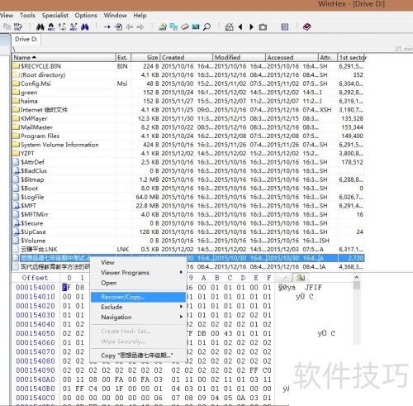
Task: Click the Go To Offset arrow icon
Action: pyautogui.click(x=107, y=26)
